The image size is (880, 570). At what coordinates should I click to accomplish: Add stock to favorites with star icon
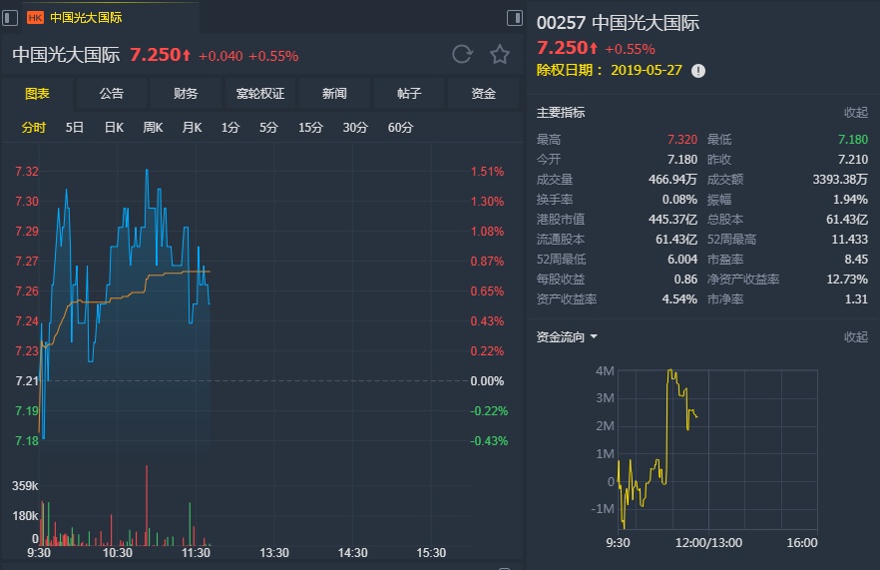[x=500, y=55]
